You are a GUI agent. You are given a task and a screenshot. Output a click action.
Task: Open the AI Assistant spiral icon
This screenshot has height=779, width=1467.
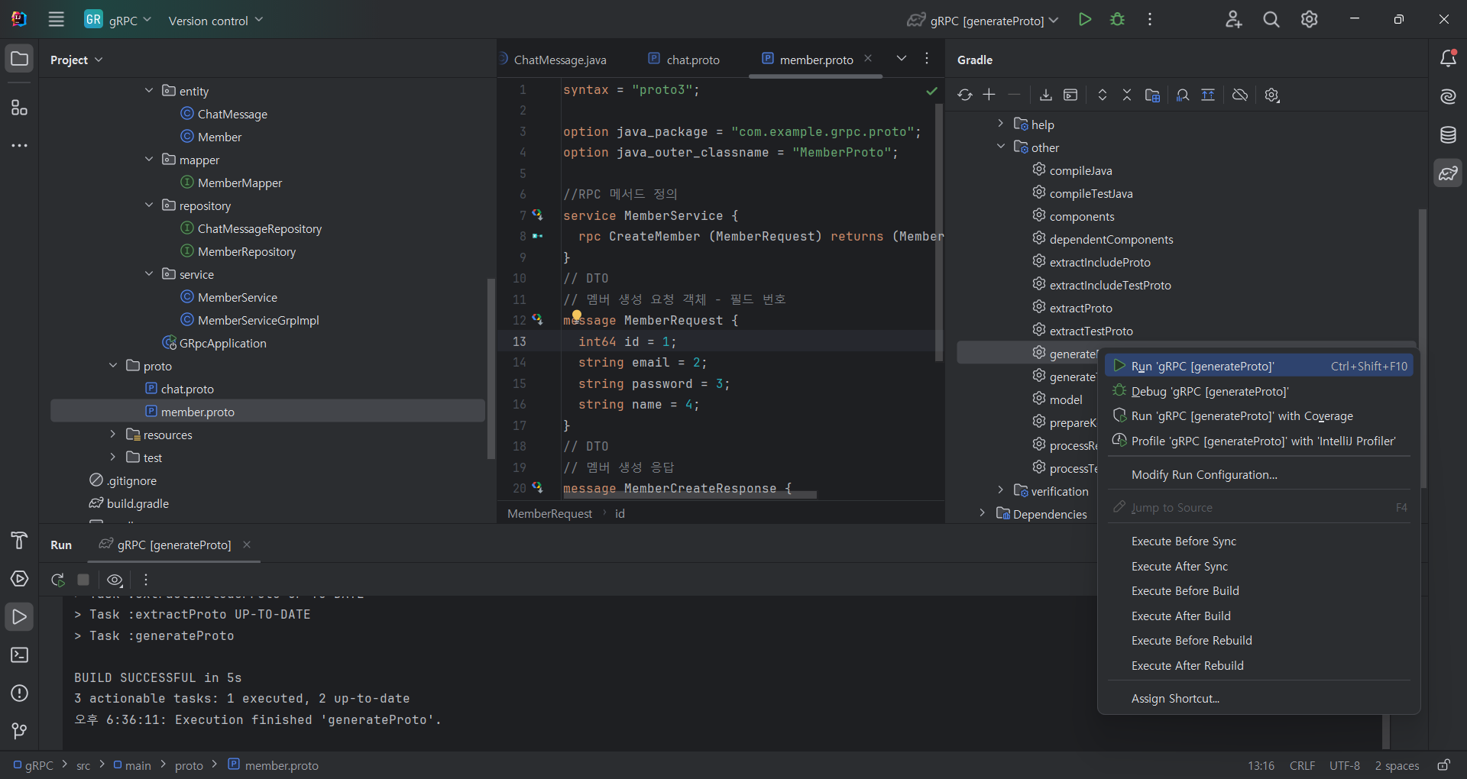coord(1448,97)
